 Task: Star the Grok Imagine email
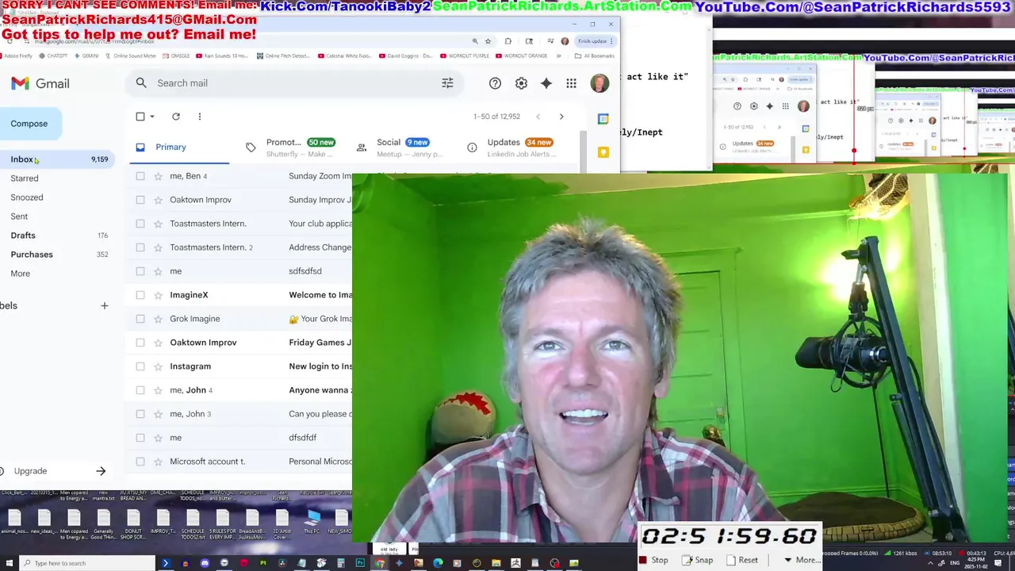tap(158, 319)
